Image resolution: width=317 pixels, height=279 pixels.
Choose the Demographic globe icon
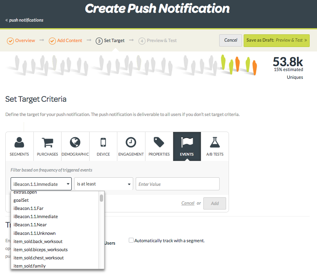pos(75,142)
